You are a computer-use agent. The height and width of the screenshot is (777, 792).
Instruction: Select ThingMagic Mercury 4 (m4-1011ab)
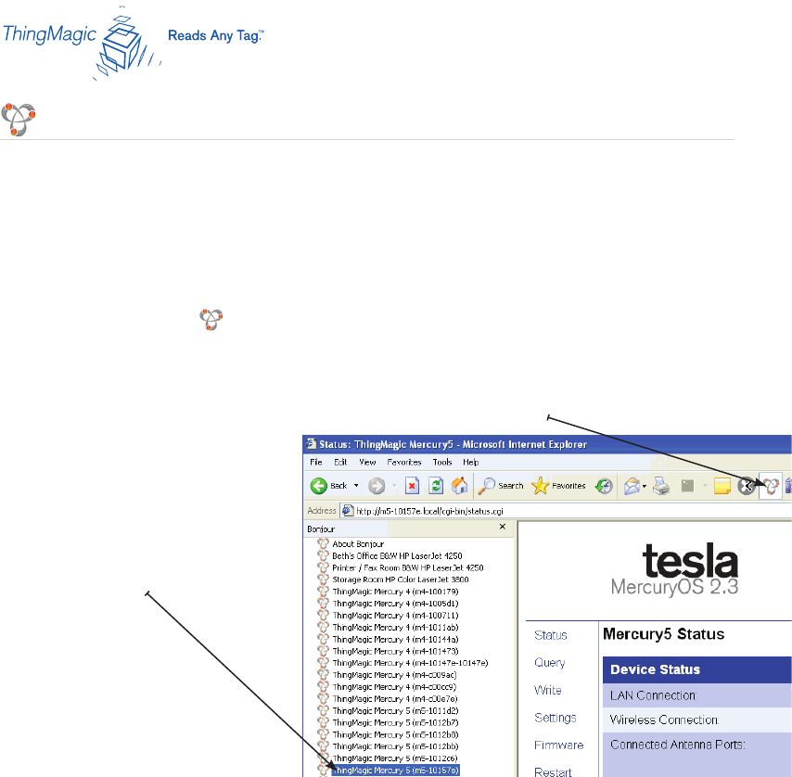[395, 628]
